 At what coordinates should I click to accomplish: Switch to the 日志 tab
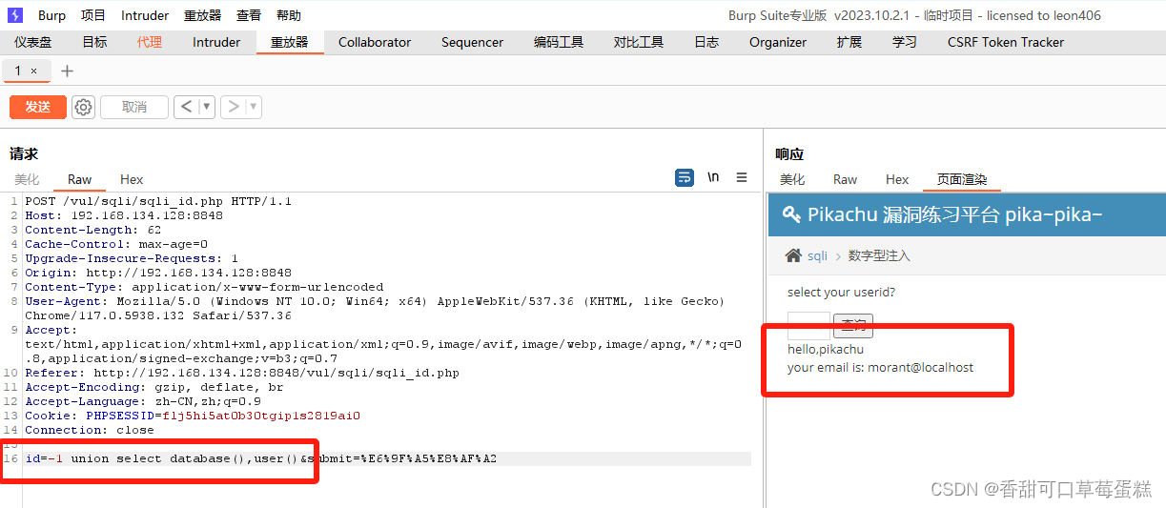(x=706, y=42)
